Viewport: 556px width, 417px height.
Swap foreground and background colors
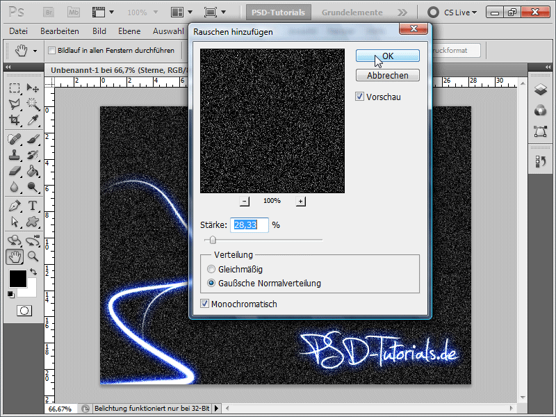pos(33,272)
